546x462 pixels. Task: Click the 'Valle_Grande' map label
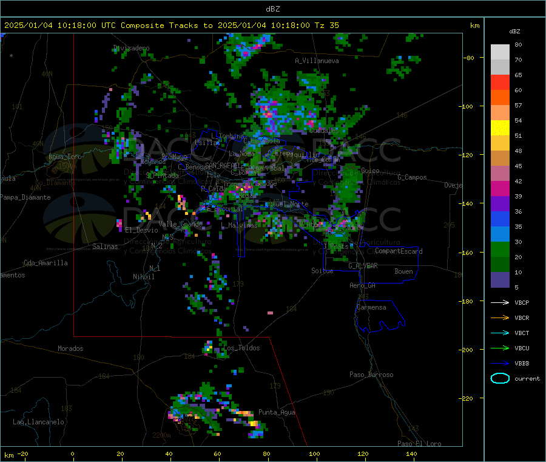click(180, 224)
